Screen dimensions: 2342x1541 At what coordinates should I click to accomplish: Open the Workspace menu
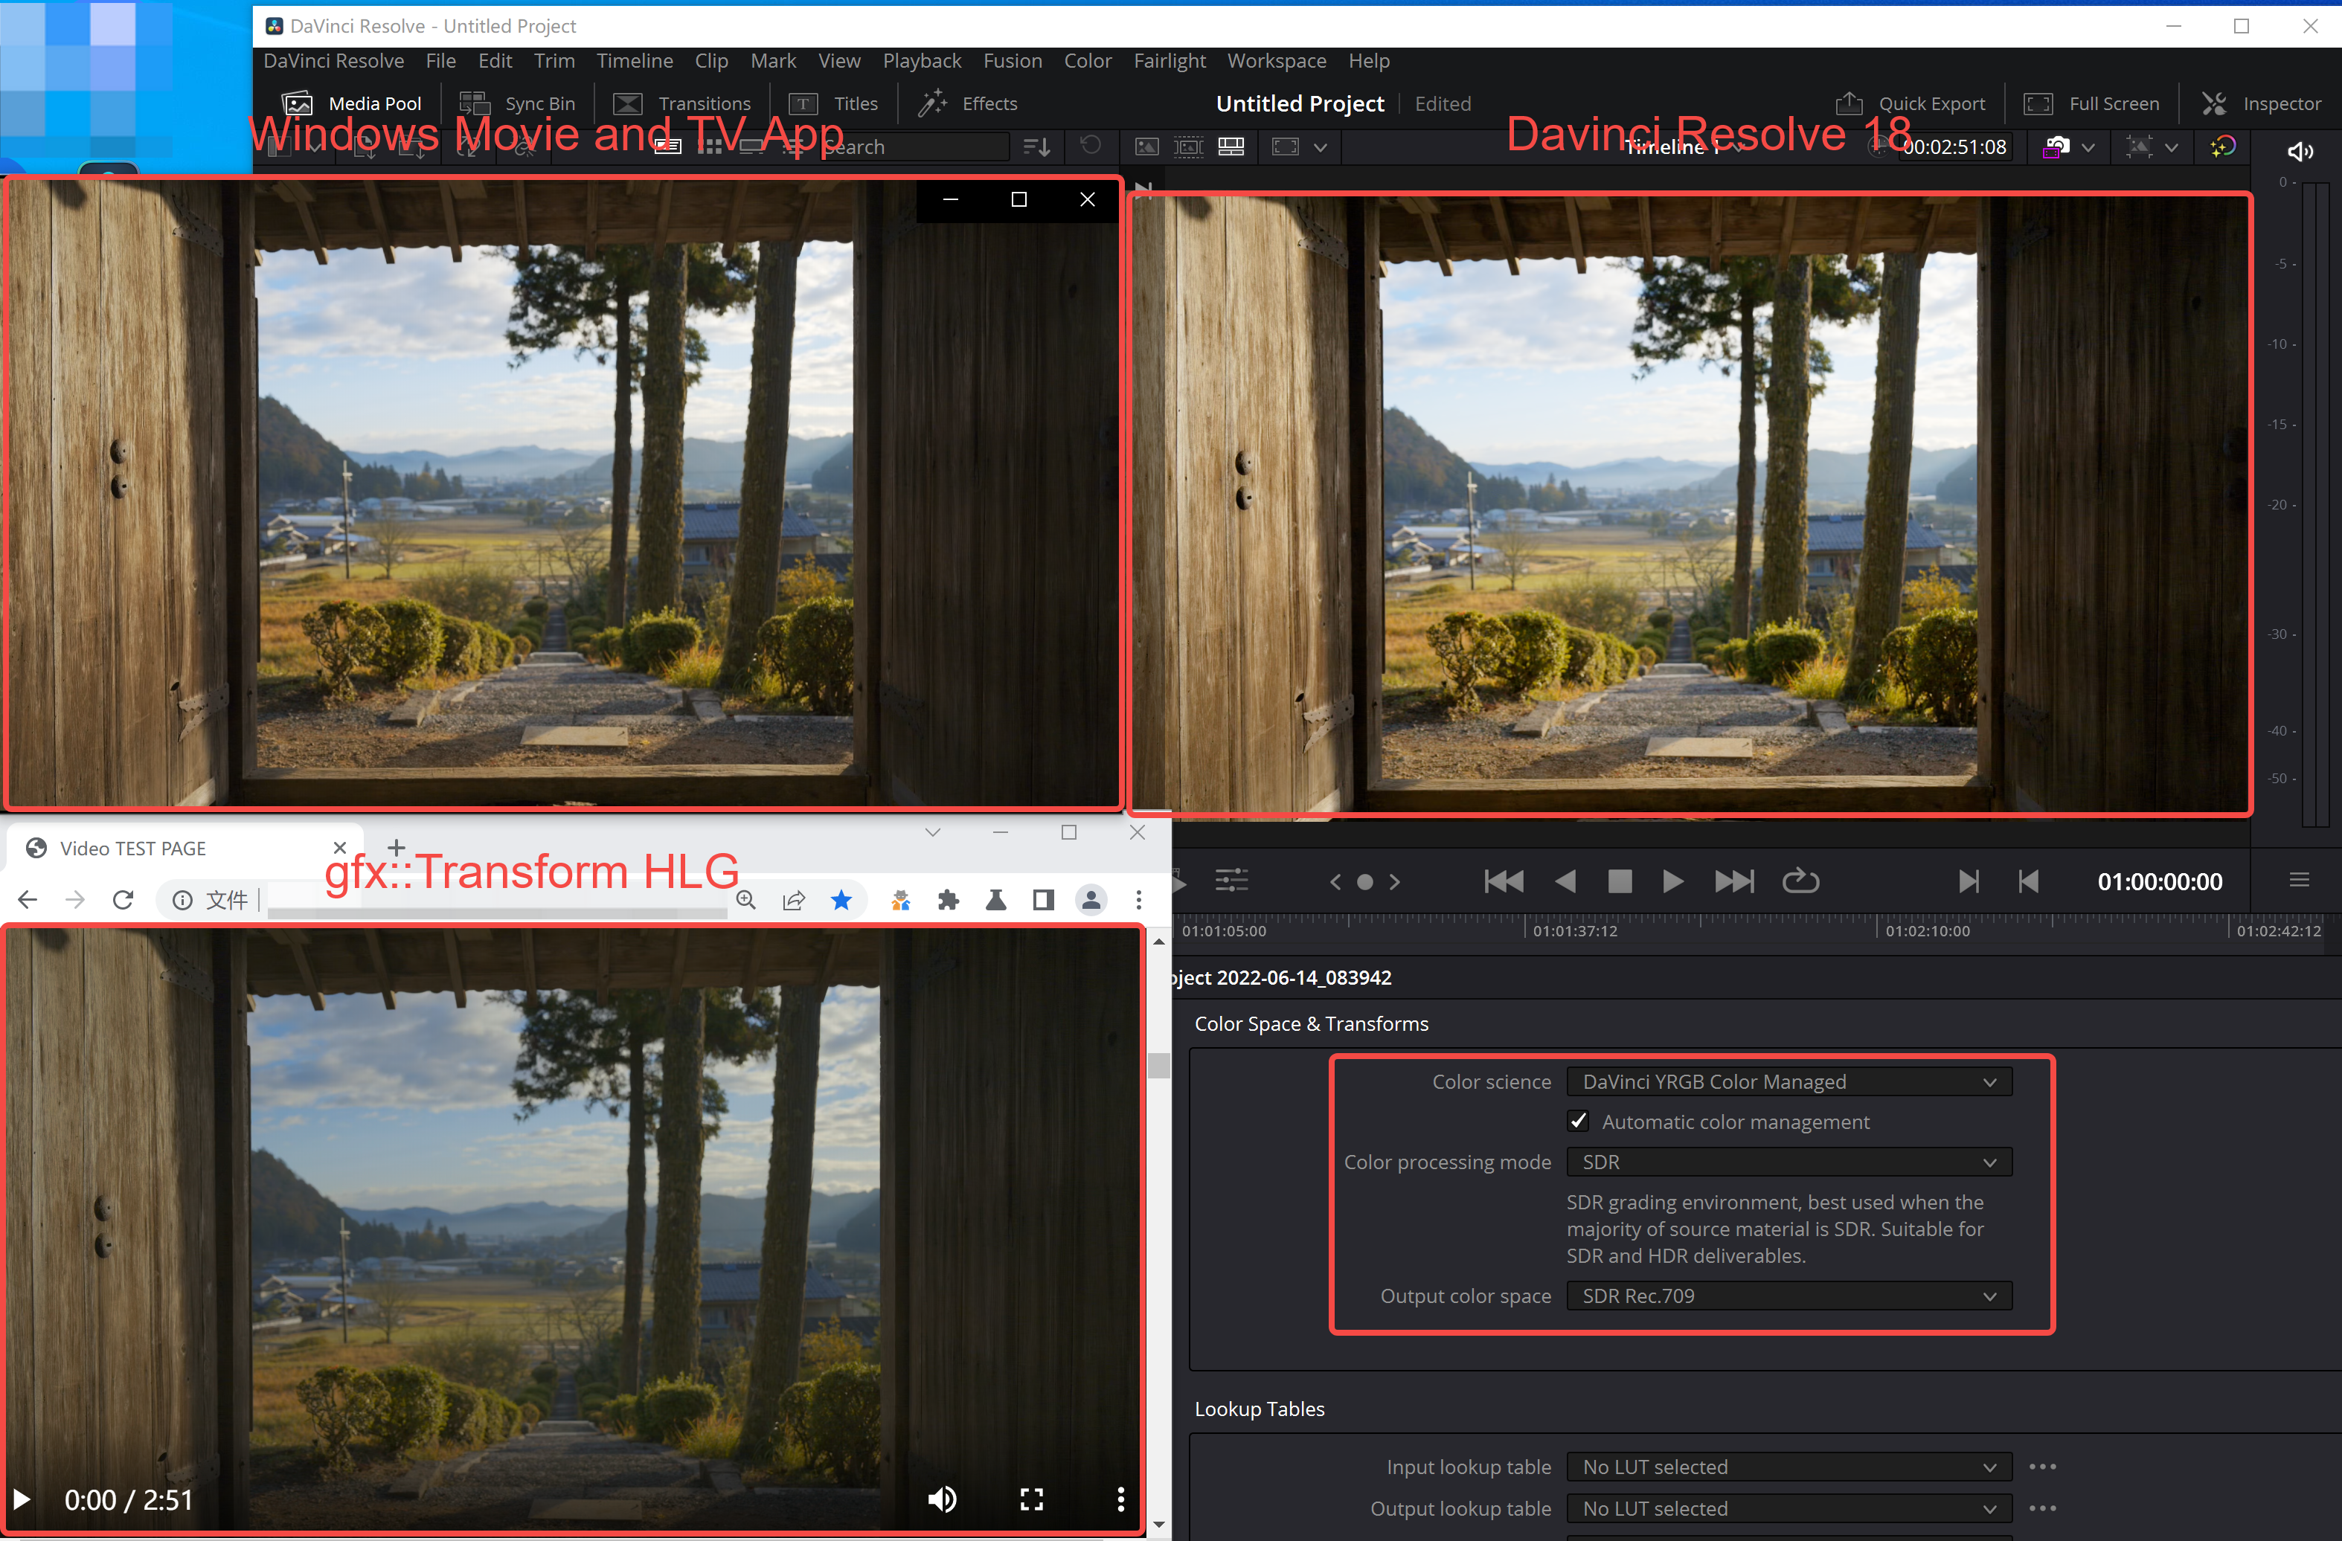[x=1277, y=61]
